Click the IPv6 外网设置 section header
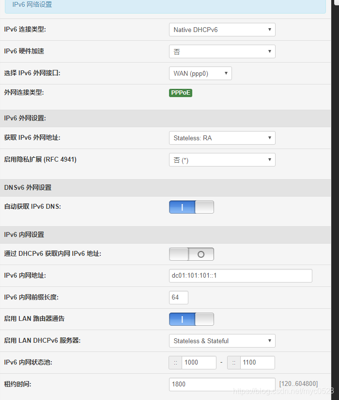 coord(166,118)
